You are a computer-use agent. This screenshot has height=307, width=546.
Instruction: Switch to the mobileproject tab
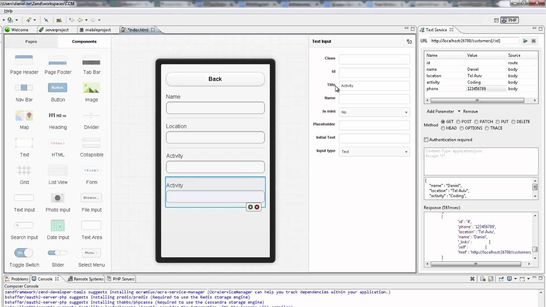[x=95, y=30]
